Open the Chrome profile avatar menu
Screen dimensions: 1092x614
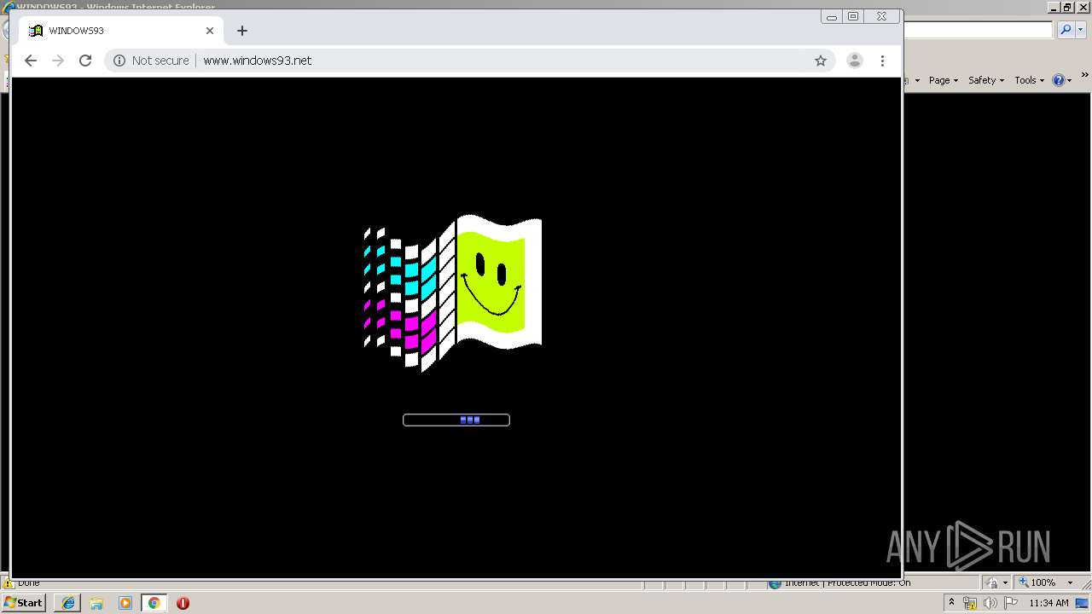pyautogui.click(x=854, y=61)
